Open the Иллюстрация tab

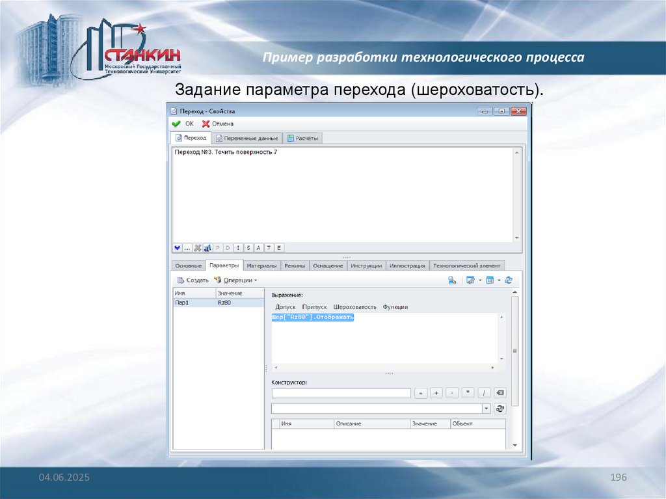click(x=407, y=265)
